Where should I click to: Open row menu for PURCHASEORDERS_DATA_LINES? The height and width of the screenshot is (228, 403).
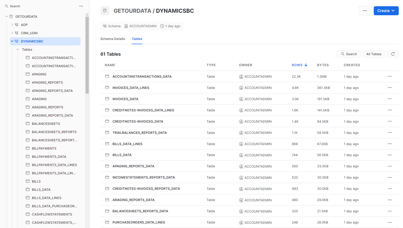(390, 223)
